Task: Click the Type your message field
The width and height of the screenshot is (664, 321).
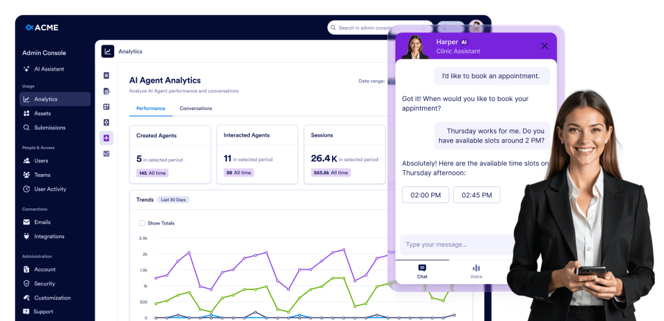Action: [454, 245]
